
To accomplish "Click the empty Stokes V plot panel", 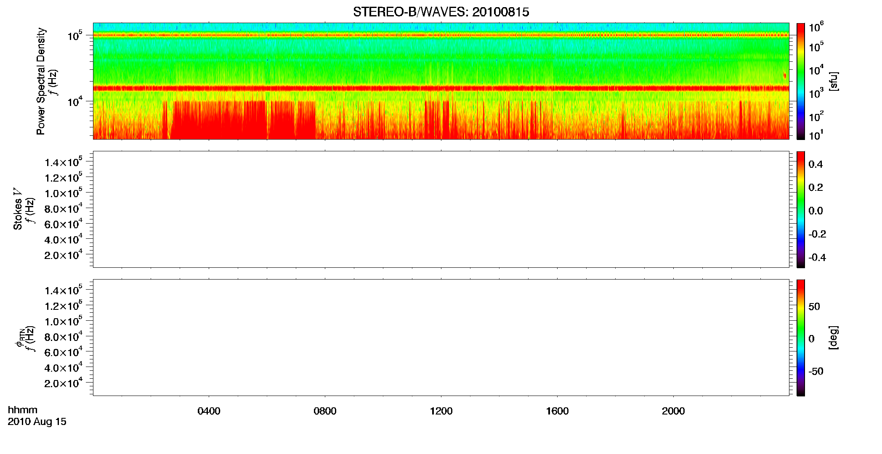I will coord(441,209).
